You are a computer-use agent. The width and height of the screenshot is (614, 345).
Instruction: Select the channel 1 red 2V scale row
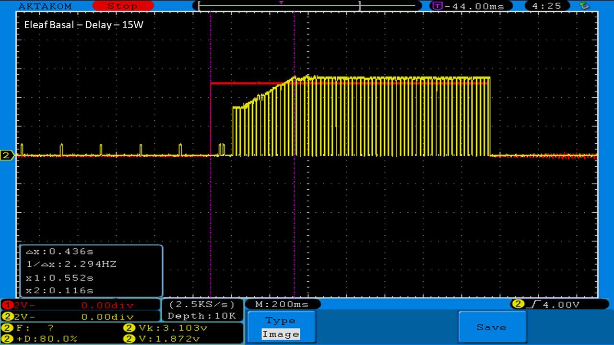[x=80, y=305]
